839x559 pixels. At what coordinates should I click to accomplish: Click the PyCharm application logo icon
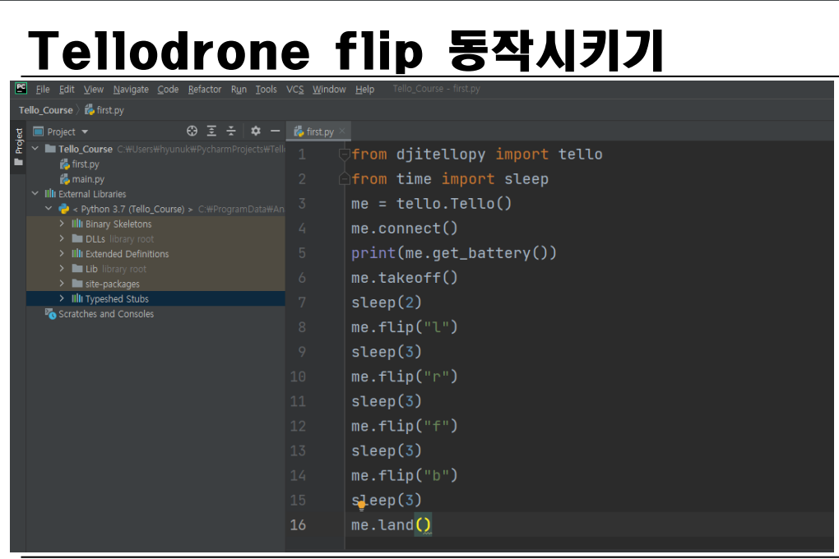click(x=21, y=88)
